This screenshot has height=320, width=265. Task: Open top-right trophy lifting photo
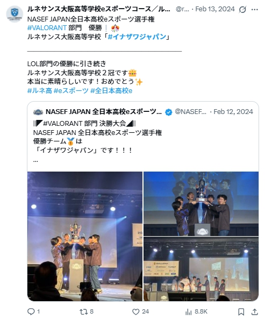click(201, 204)
